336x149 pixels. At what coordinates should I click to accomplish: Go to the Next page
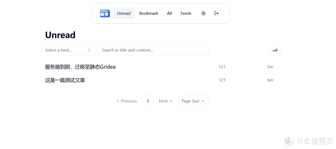coord(165,101)
